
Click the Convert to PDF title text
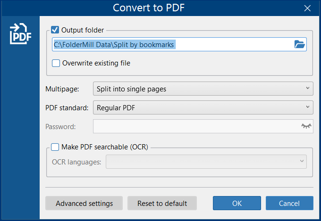pos(149,8)
